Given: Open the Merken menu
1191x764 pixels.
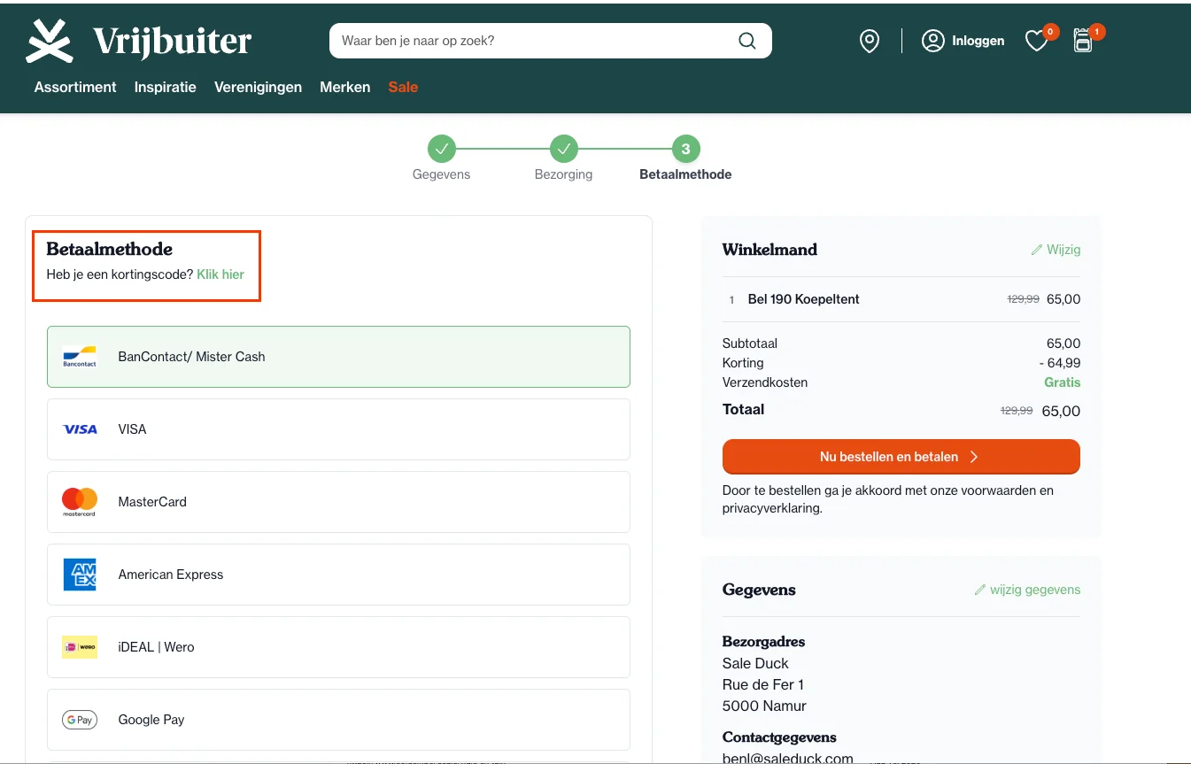Looking at the screenshot, I should 345,87.
